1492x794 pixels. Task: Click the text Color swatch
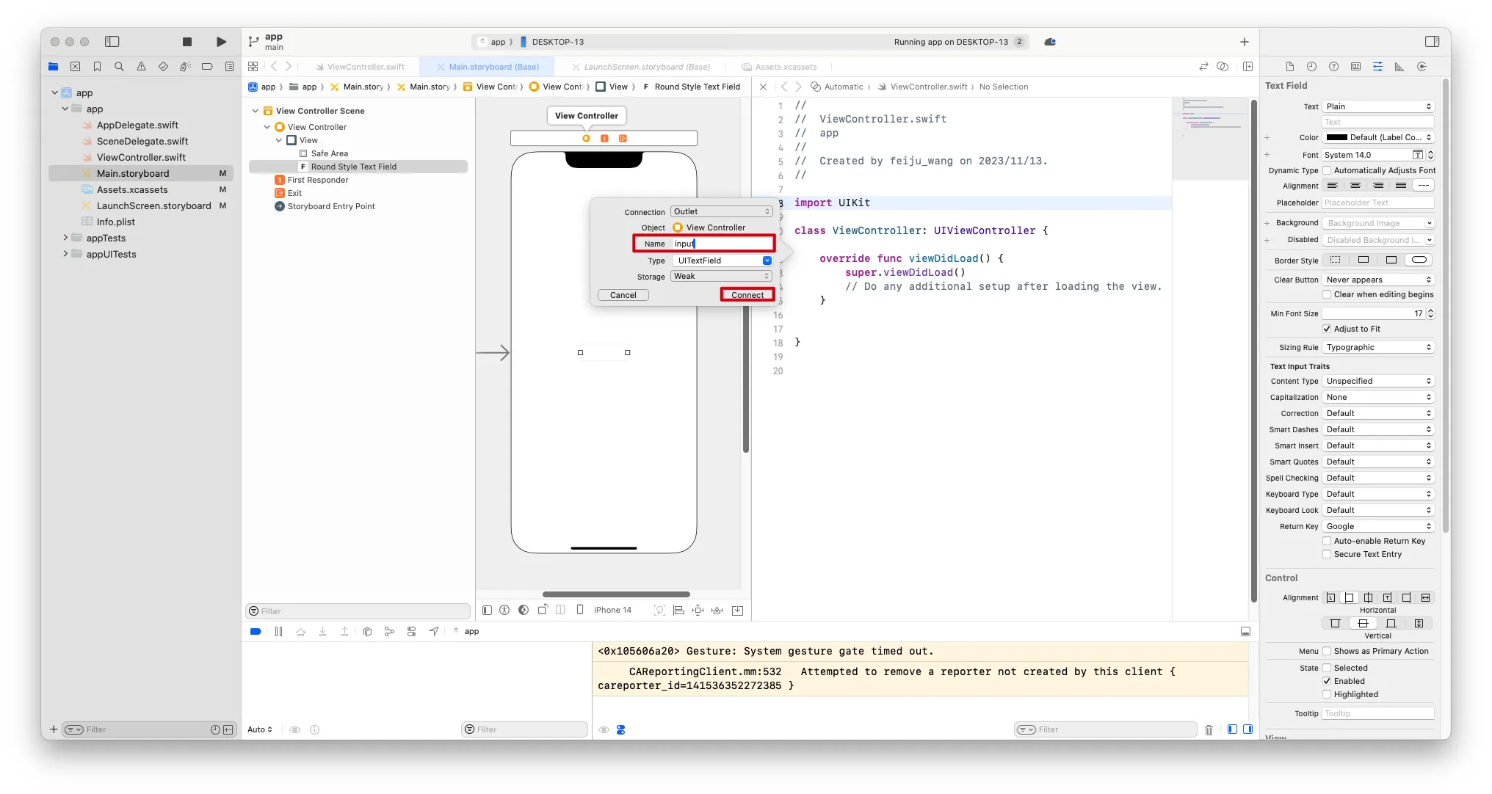(1336, 137)
